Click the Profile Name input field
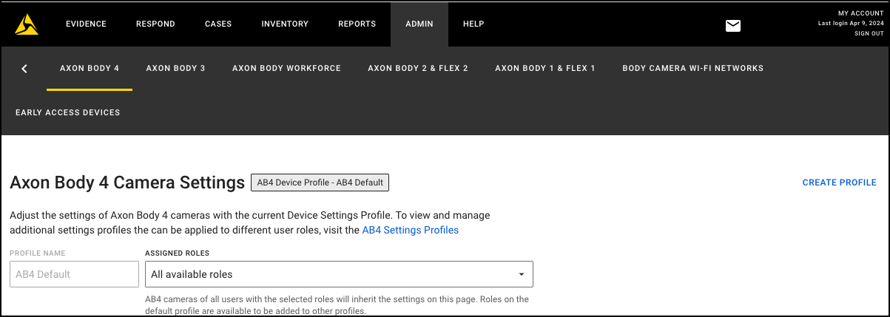The height and width of the screenshot is (317, 890). point(74,274)
